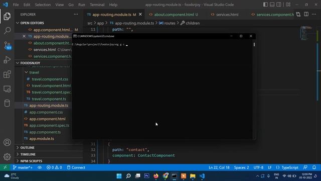Click synchronize changes cloud icon in status bar
Image resolution: width=321 pixels, height=181 pixels.
coord(40,167)
